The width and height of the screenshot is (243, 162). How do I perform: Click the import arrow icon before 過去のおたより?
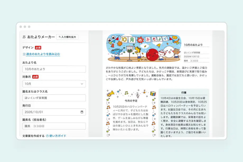click(24, 54)
